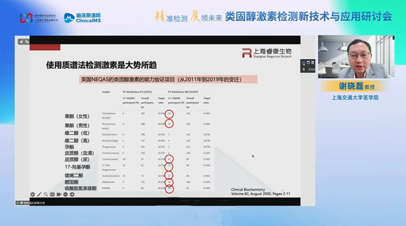The height and width of the screenshot is (226, 406).
Task: Toggle subtitles (CC) in slideshow toolbar
Action: [x=52, y=194]
